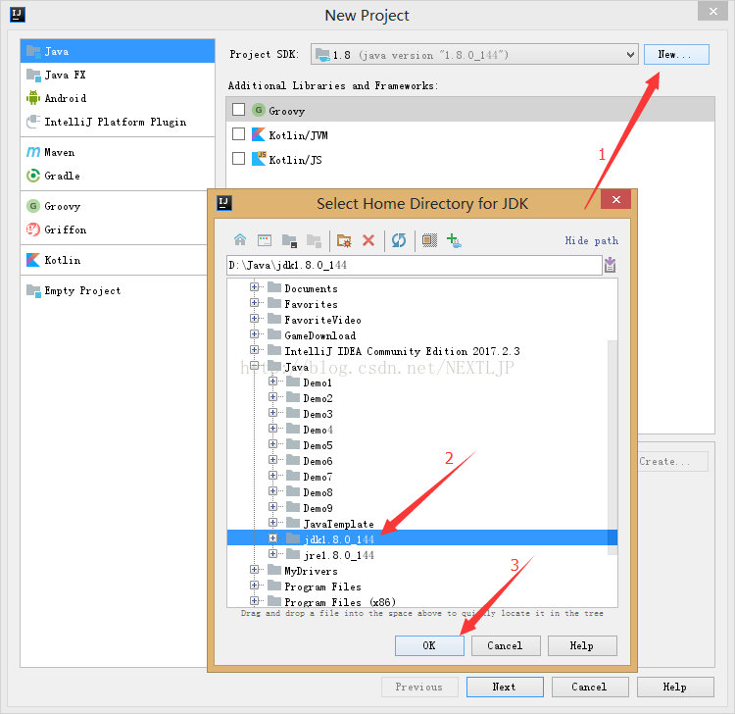Click the Hide path link

click(591, 240)
